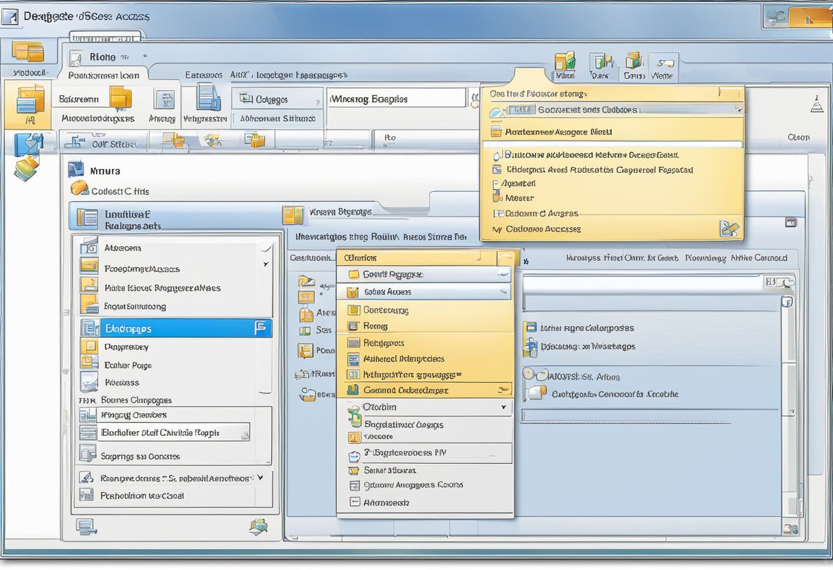Open the Ombre submenu dropdown in the context menu
The width and height of the screenshot is (833, 570).
503,406
